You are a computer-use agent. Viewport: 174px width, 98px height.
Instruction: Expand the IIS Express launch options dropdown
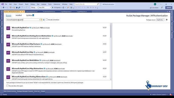[61, 8]
